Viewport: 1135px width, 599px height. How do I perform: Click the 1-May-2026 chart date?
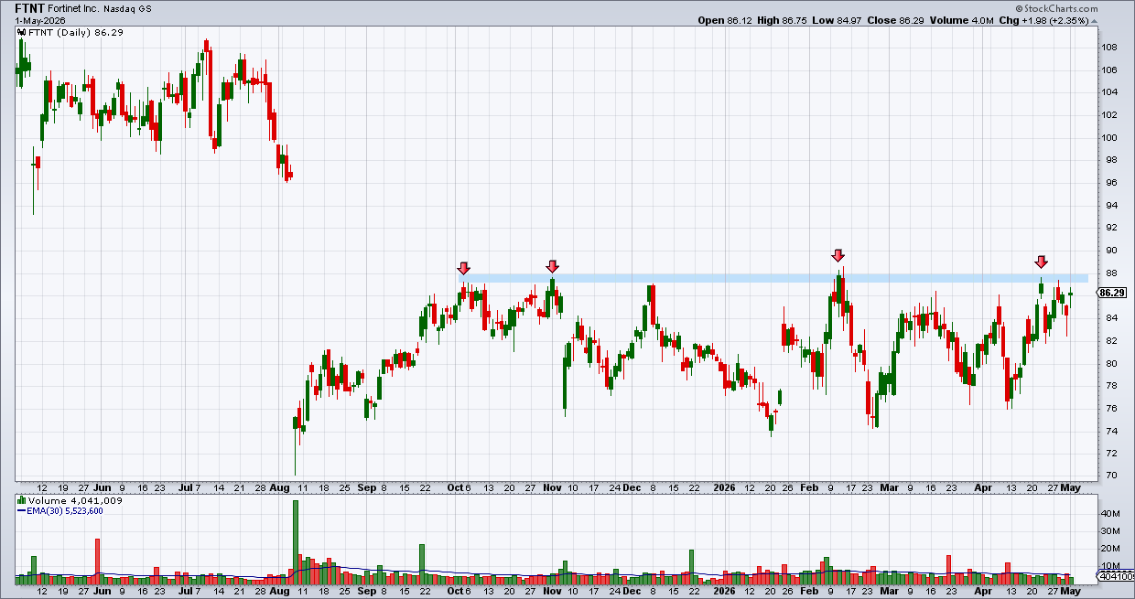point(39,19)
